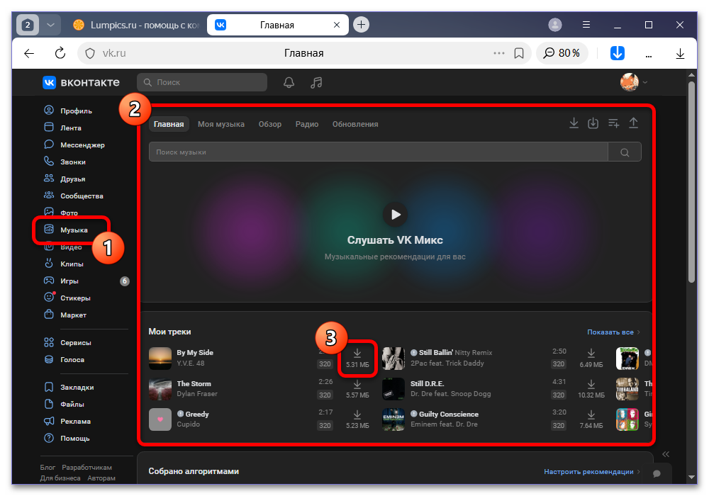Click the add-to-playlist icon in the music header
Viewport: 709px width, 496px height.
point(613,123)
